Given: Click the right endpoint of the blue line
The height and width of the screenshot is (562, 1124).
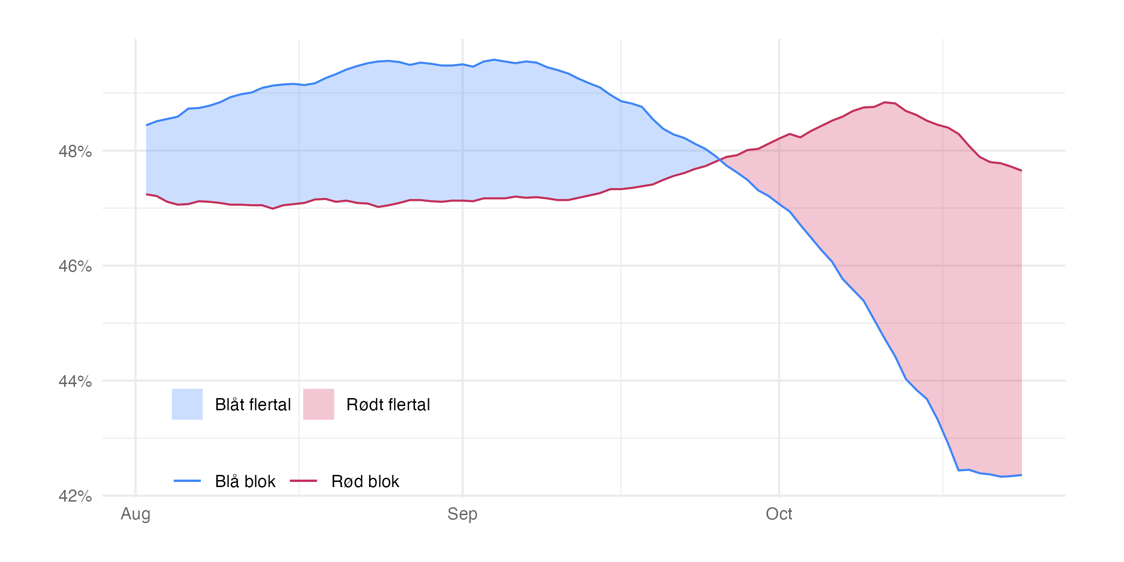Looking at the screenshot, I should [x=1021, y=475].
